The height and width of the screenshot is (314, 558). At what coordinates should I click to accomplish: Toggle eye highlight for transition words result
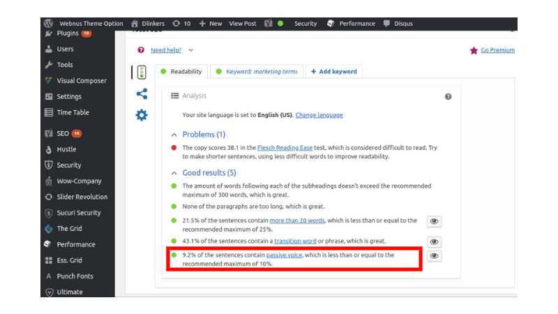[x=434, y=242]
